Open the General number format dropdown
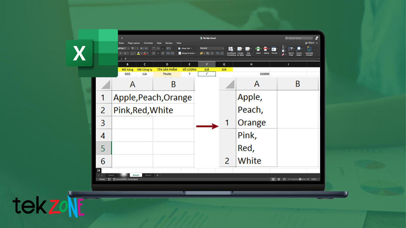 223,48
